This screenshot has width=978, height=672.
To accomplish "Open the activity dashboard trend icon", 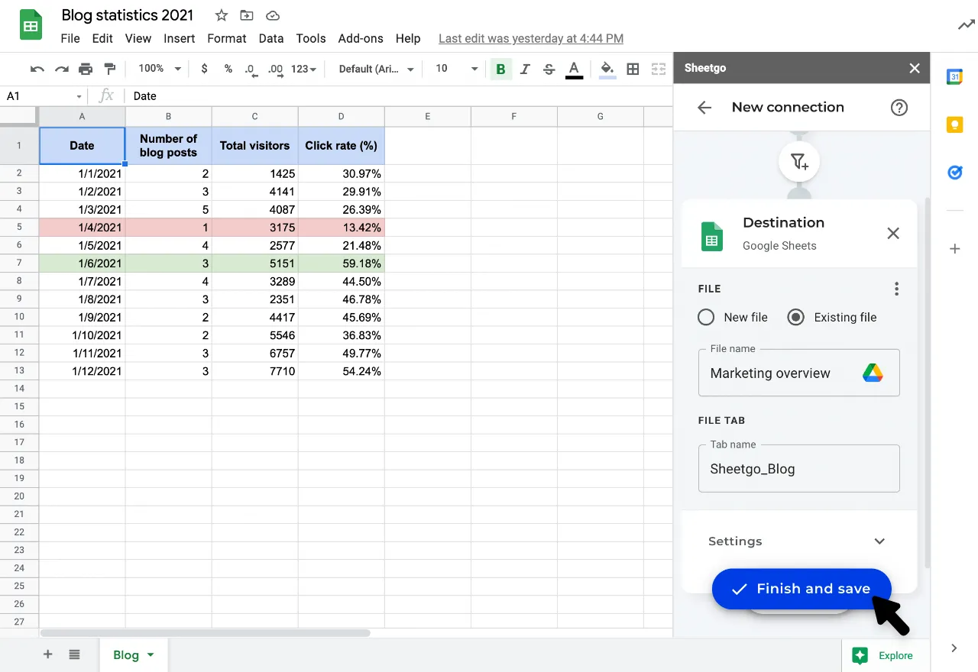I will (966, 25).
